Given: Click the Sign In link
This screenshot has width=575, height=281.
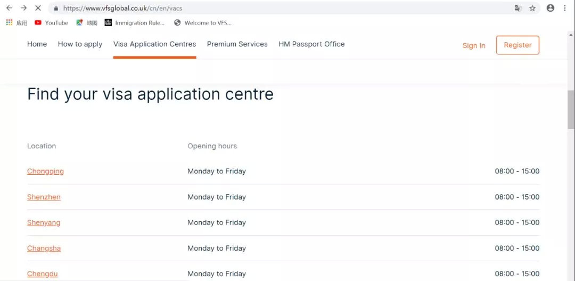Looking at the screenshot, I should [474, 45].
